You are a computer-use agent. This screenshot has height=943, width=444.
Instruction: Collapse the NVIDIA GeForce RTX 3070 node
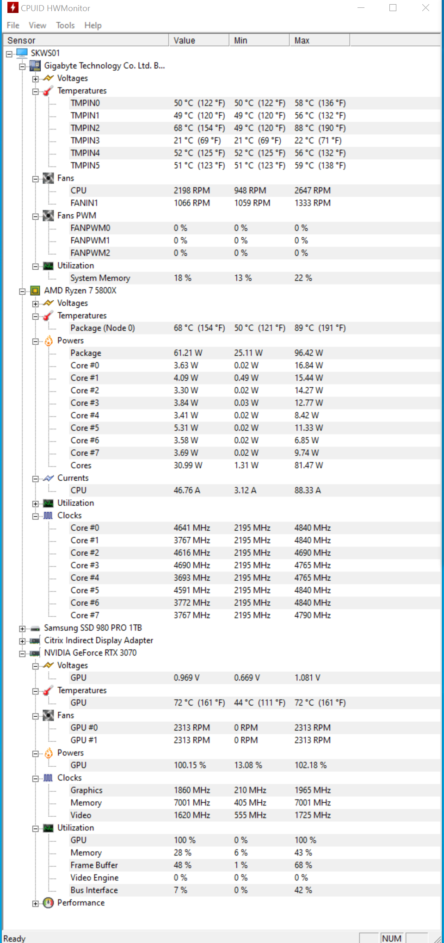[x=22, y=654]
